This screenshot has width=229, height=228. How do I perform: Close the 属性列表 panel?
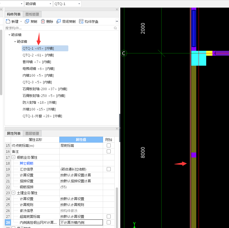point(117,129)
